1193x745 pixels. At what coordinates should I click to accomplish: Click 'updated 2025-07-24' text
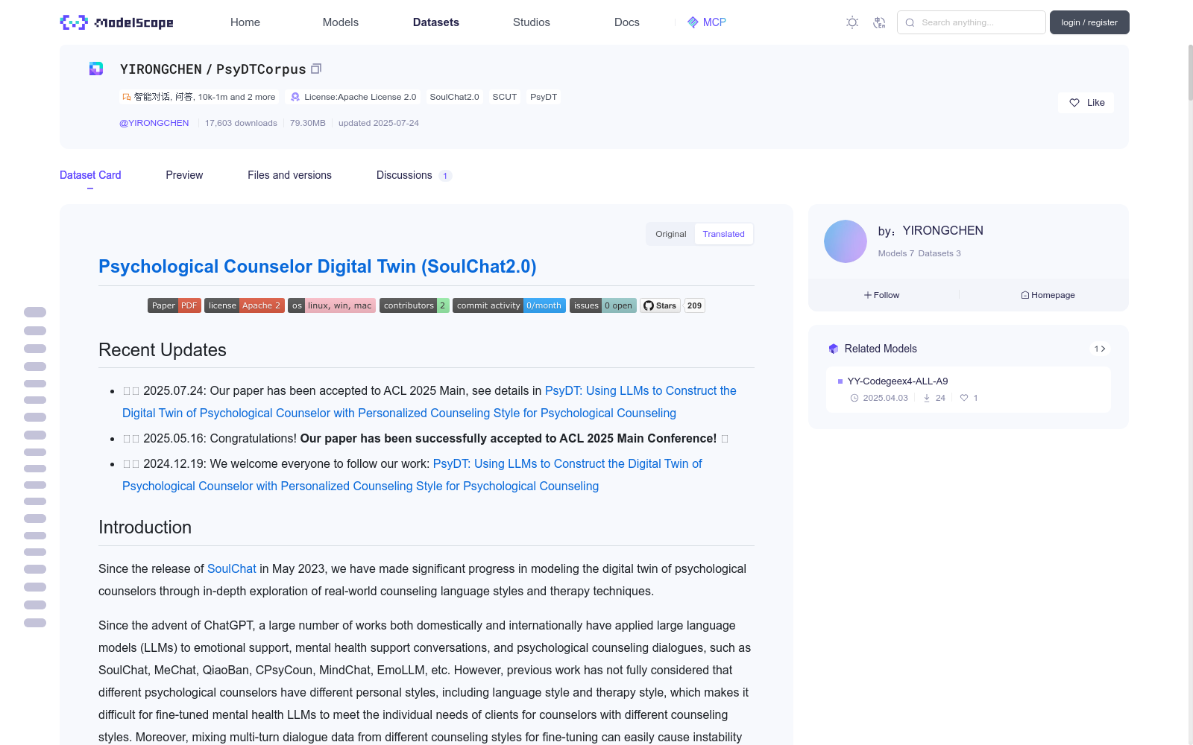[379, 123]
